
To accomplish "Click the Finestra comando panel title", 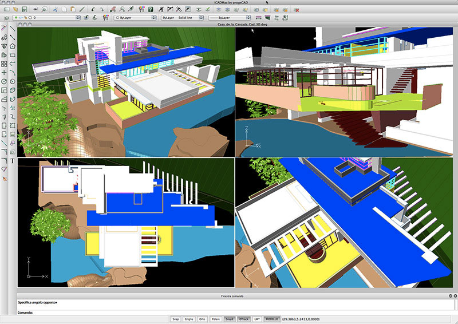I will [232, 296].
